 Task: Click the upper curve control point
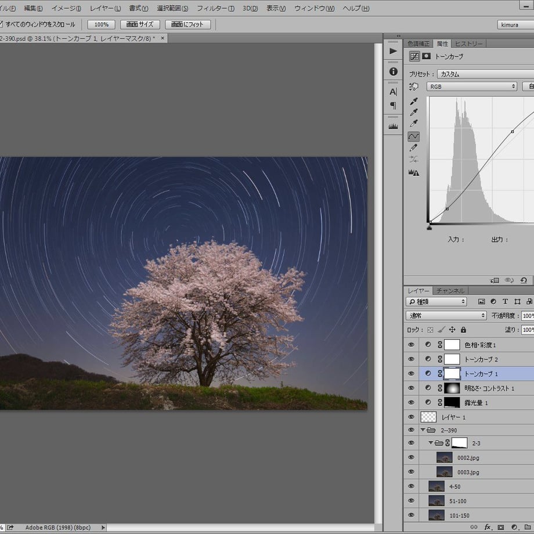click(x=513, y=131)
